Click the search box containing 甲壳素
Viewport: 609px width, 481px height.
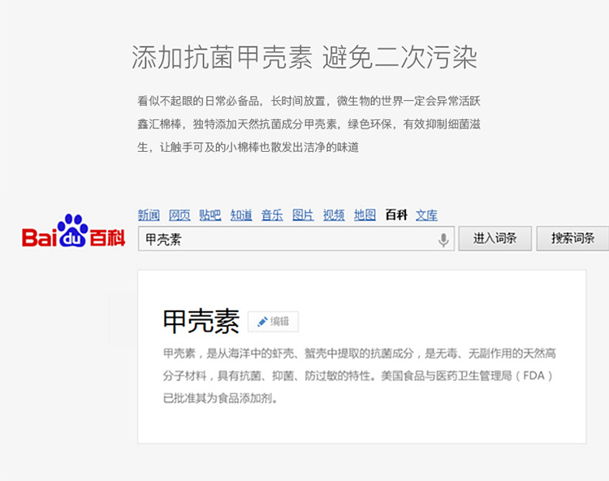click(x=296, y=239)
